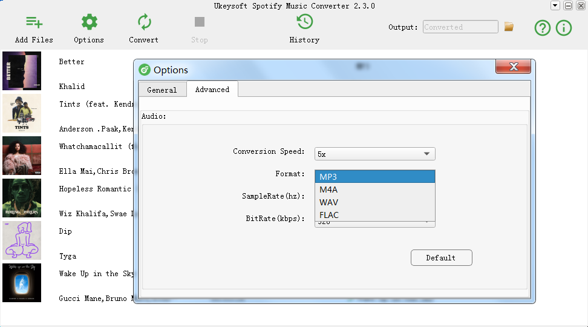
Task: Open Options via the gear icon
Action: pos(90,22)
